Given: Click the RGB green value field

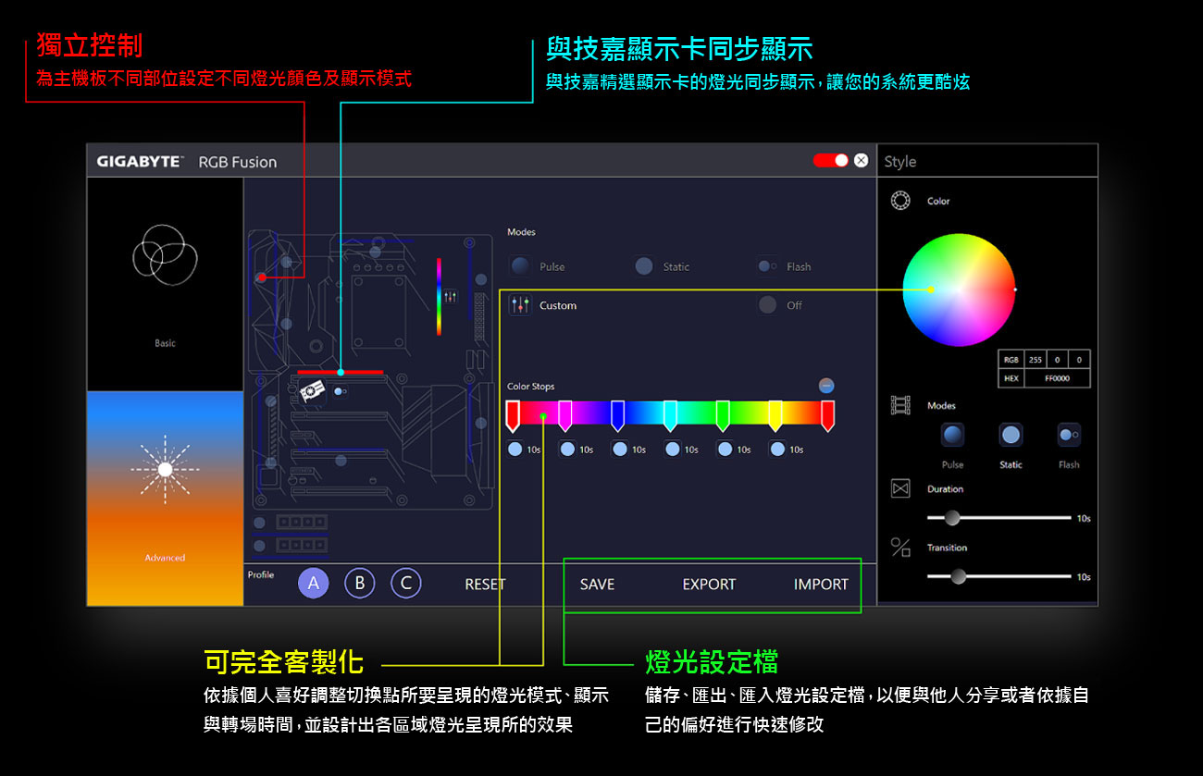Looking at the screenshot, I should (x=1057, y=359).
